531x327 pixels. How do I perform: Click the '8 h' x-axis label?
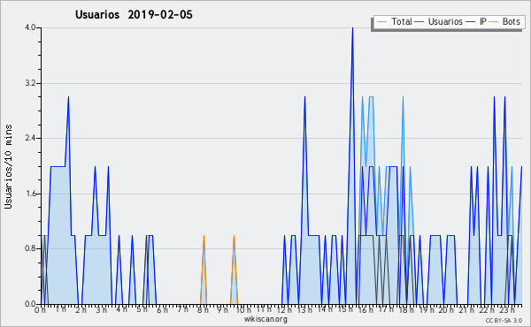(203, 309)
